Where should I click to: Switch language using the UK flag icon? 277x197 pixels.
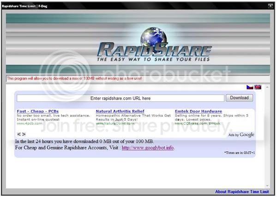(258, 87)
